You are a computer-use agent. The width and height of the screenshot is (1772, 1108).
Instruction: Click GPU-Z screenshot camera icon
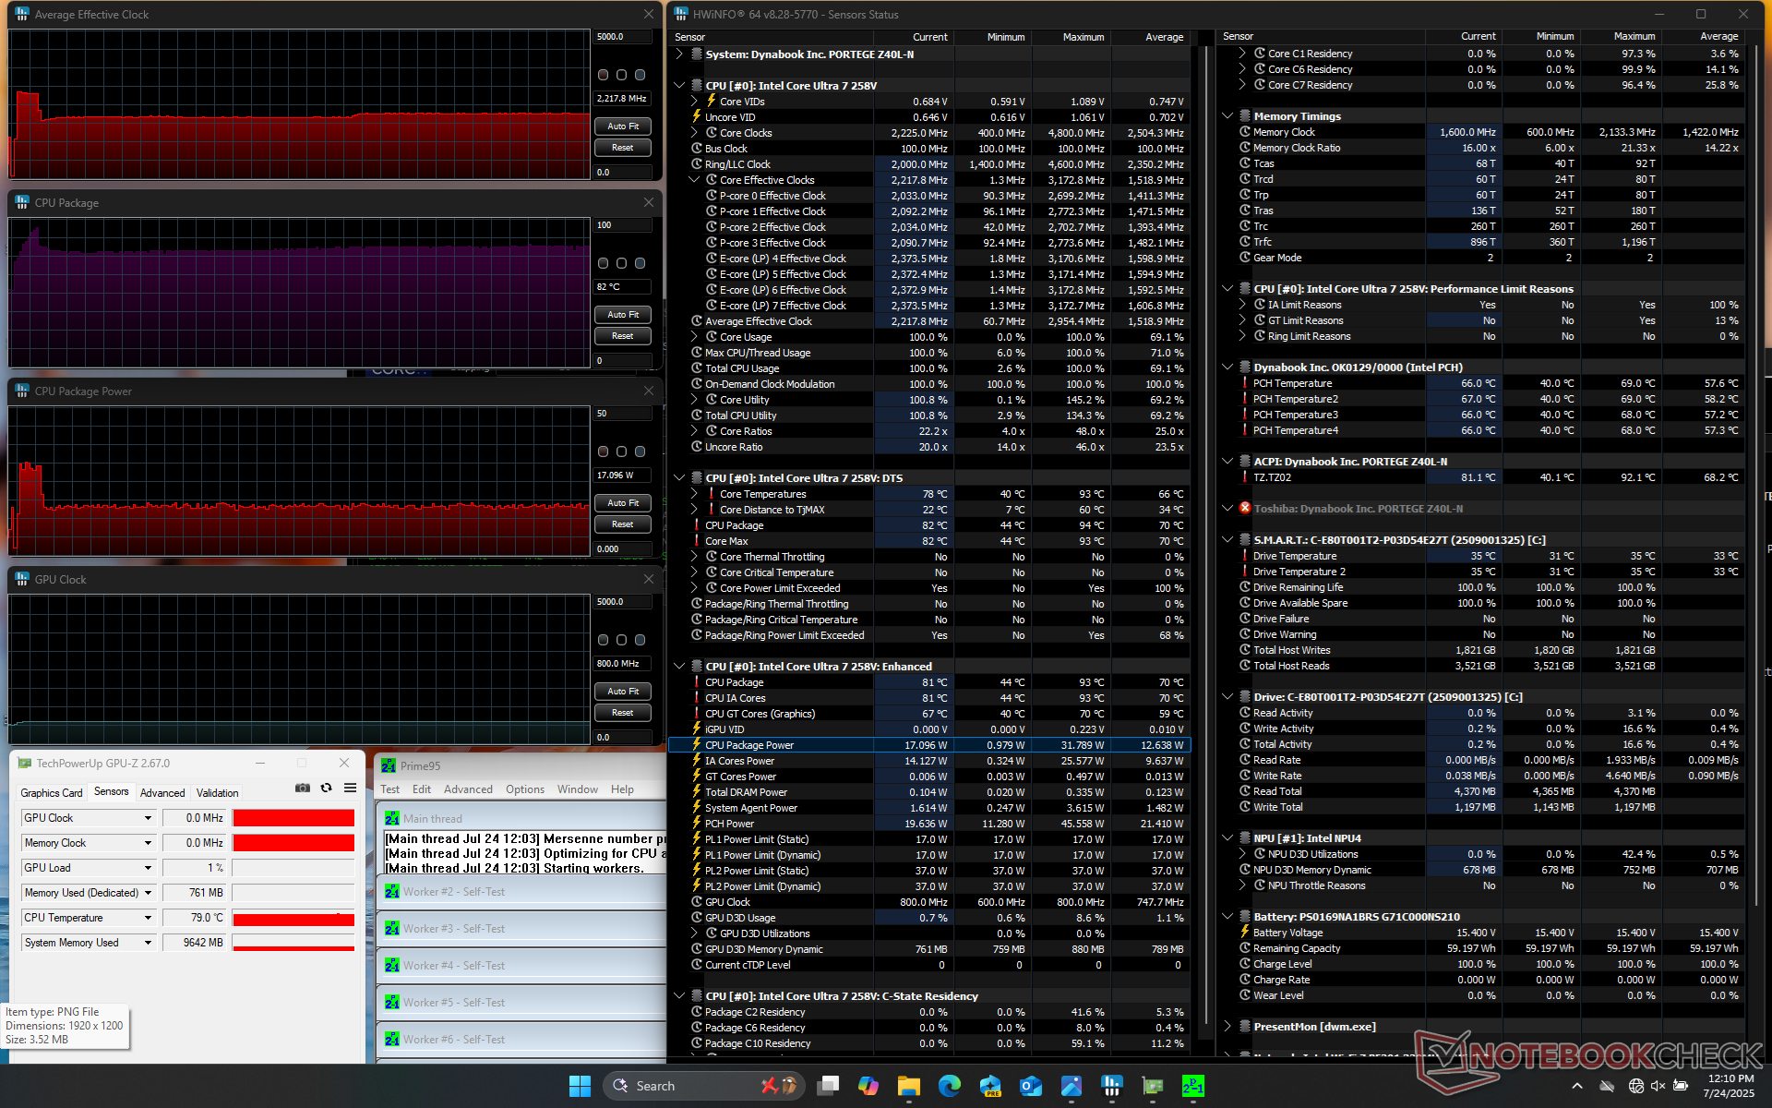coord(302,788)
